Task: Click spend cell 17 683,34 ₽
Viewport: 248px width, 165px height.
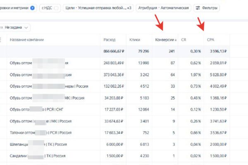Action: 114,133
